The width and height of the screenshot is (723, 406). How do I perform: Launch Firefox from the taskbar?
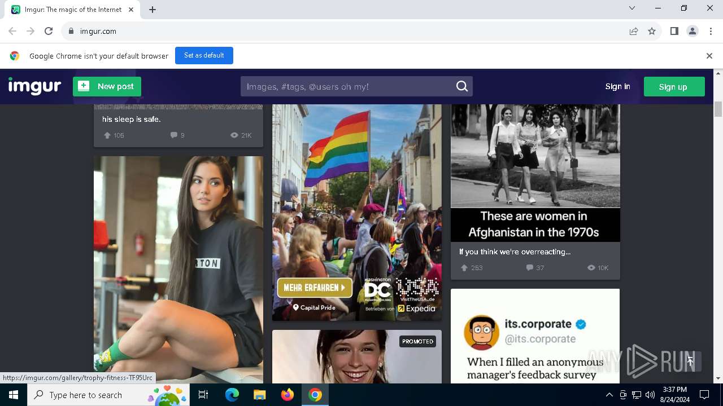click(288, 395)
